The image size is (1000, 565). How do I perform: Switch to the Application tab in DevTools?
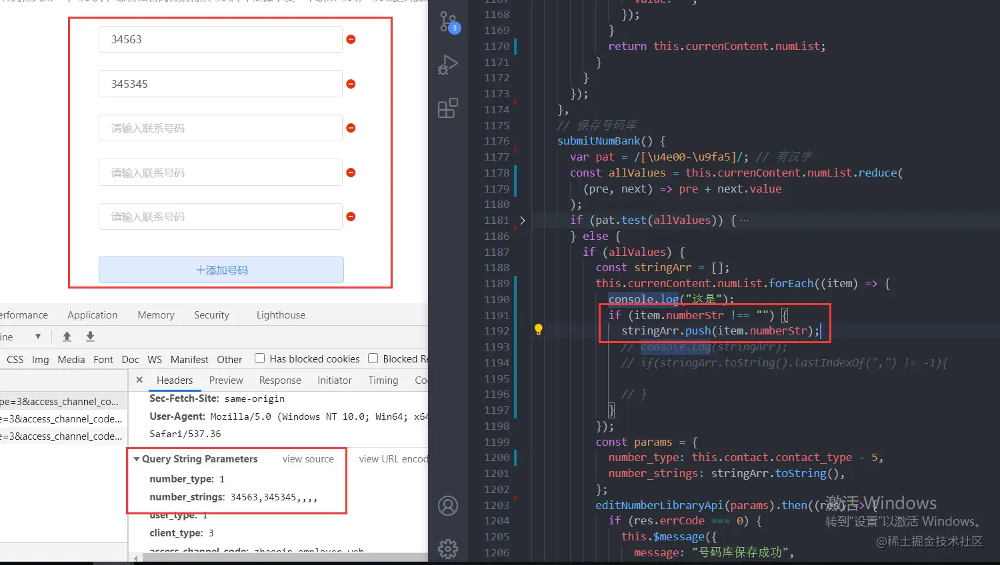pos(92,315)
